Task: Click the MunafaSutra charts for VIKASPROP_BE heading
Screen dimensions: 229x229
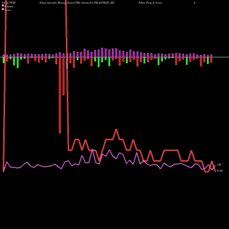Action: [76, 3]
